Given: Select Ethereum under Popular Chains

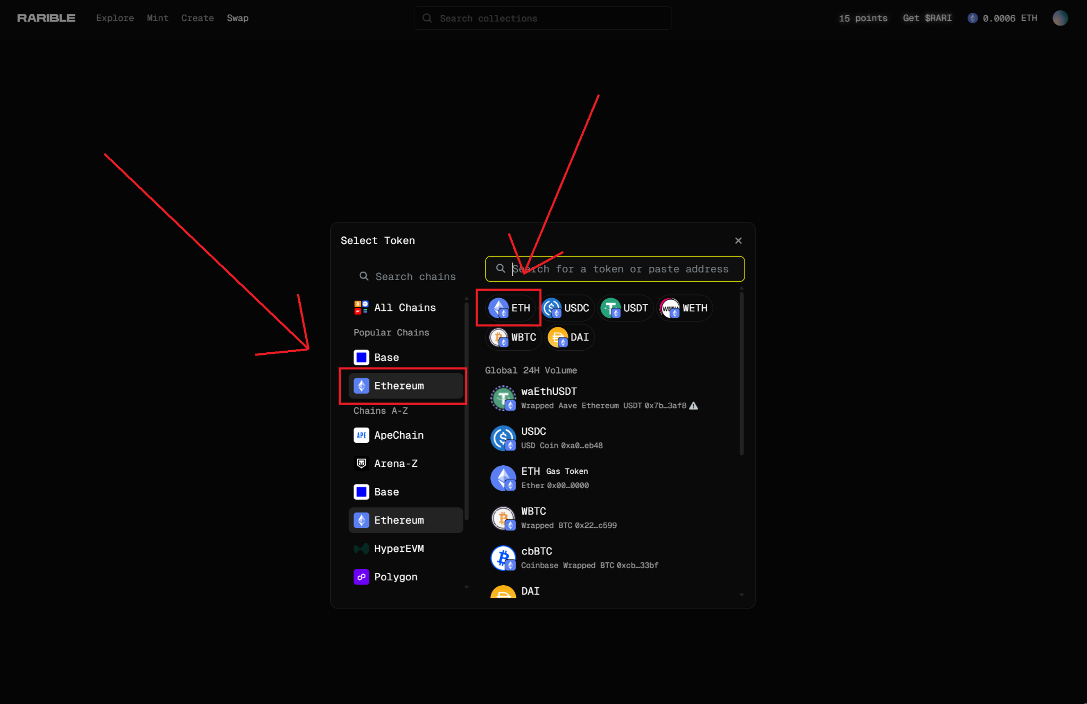Looking at the screenshot, I should [406, 386].
